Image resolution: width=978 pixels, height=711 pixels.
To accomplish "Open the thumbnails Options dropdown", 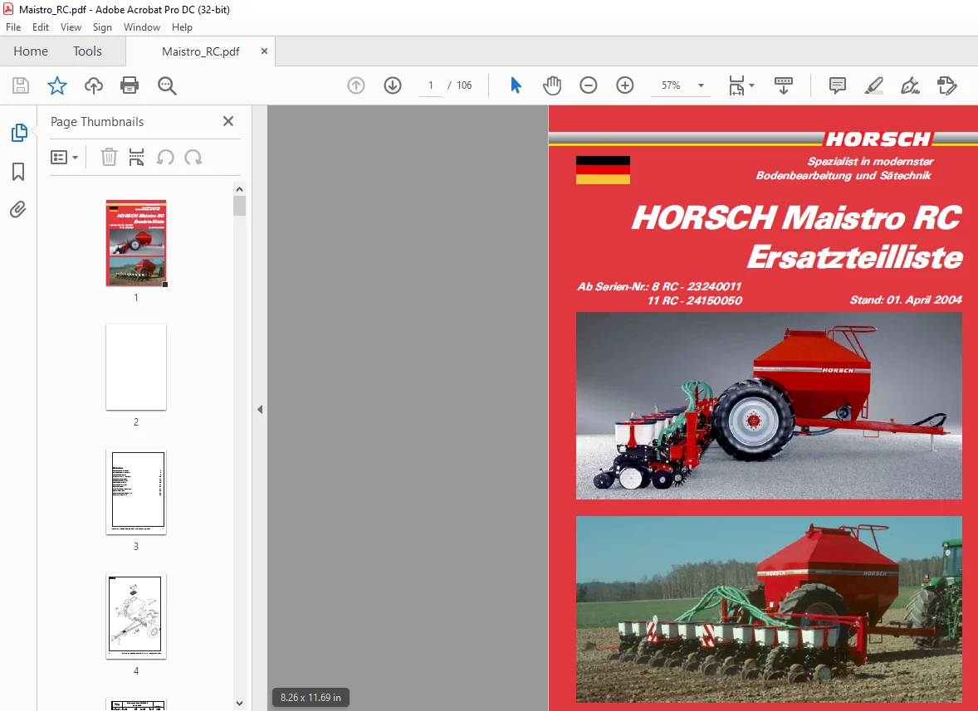I will pos(64,157).
